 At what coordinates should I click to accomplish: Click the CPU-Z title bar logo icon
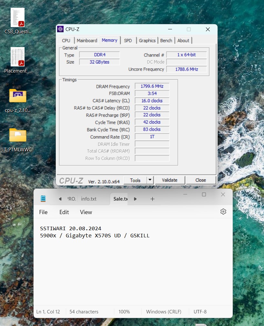pos(60,29)
